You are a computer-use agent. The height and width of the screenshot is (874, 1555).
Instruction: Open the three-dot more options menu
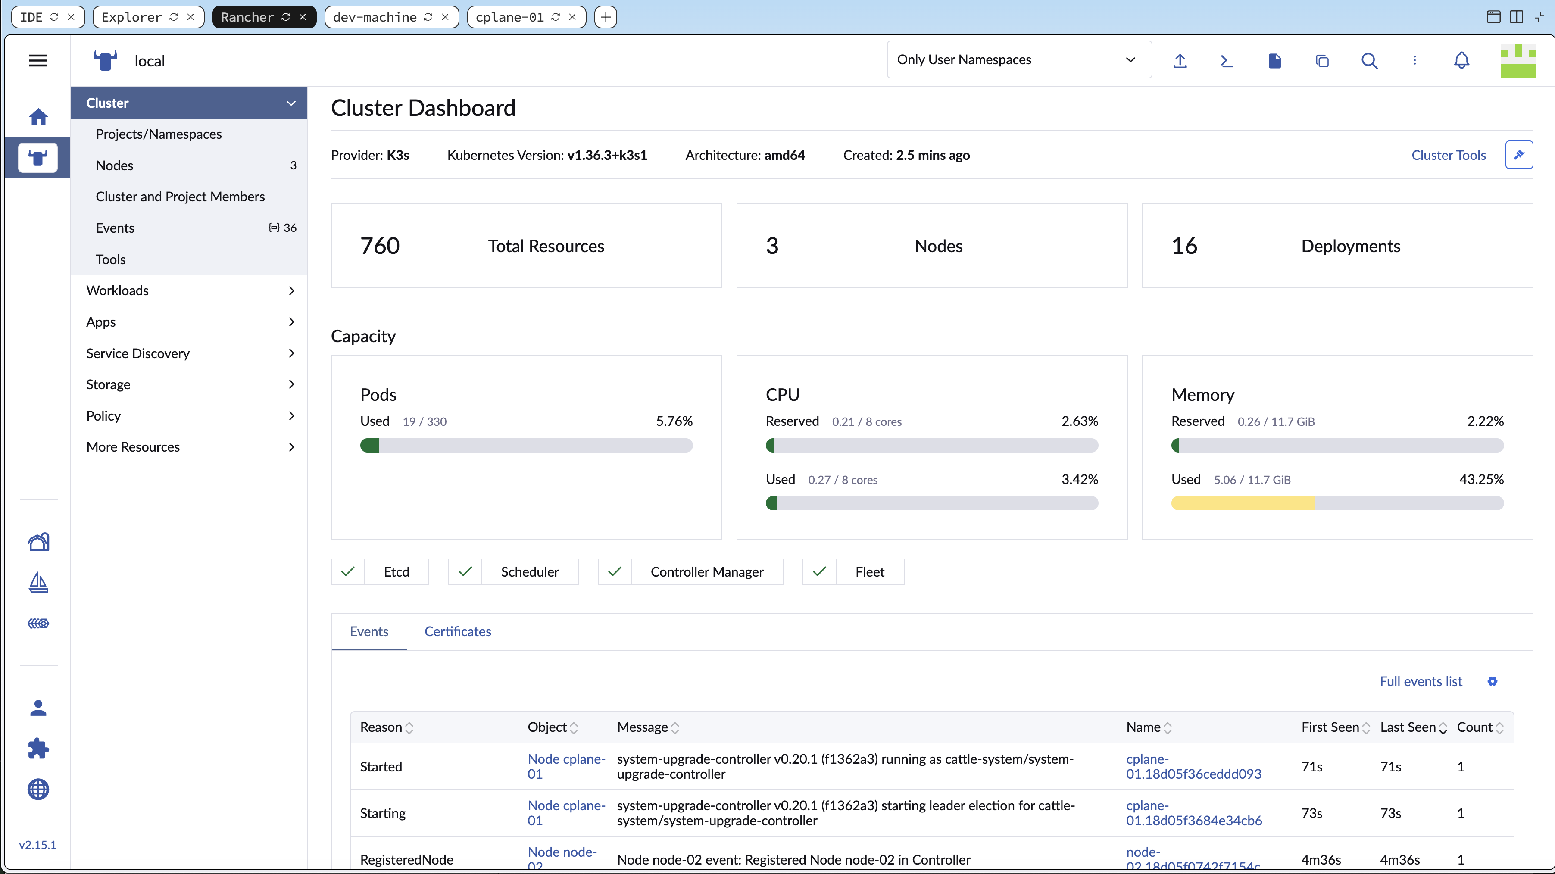pyautogui.click(x=1414, y=60)
